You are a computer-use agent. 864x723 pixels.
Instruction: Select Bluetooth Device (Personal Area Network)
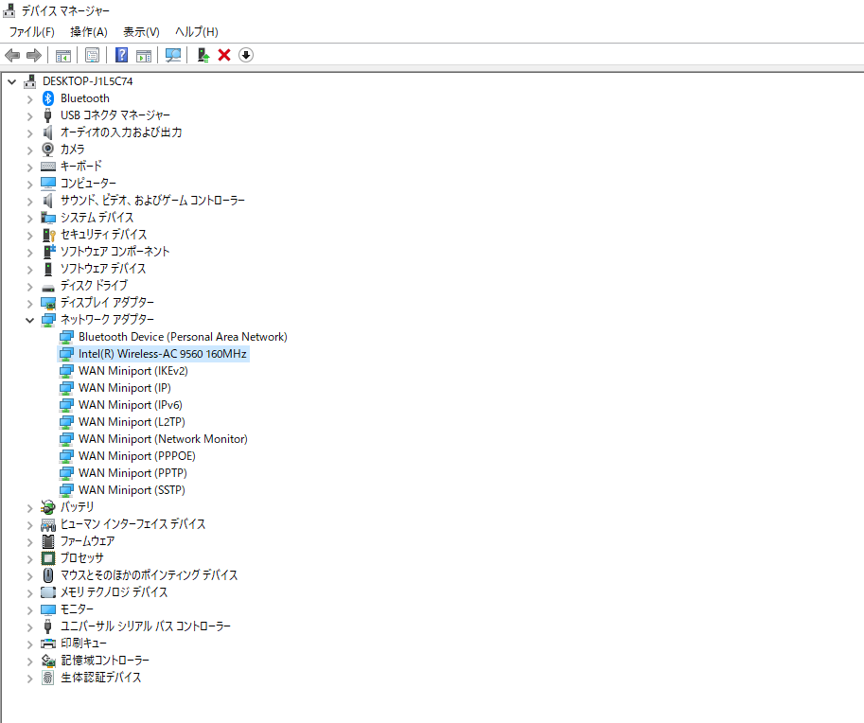pyautogui.click(x=183, y=337)
